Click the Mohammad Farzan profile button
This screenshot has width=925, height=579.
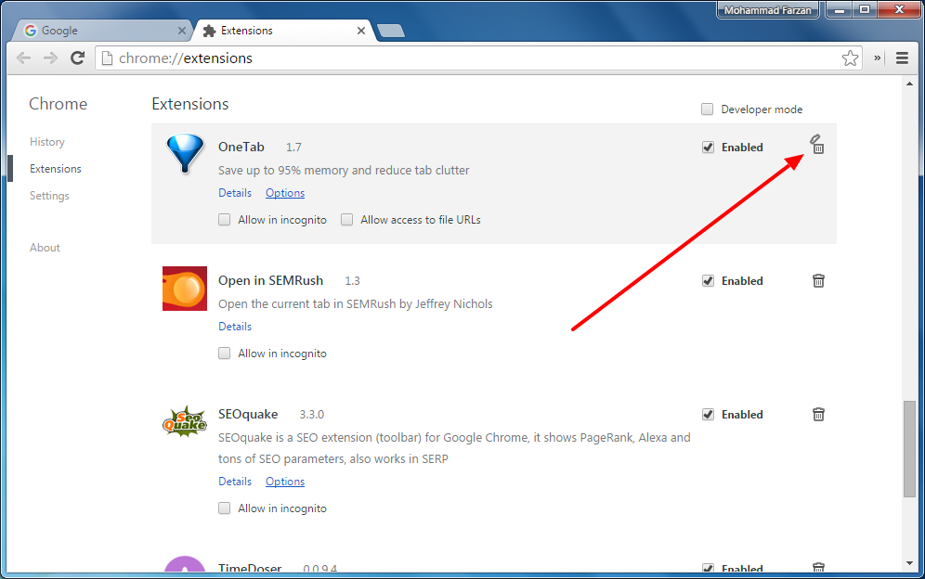tap(767, 10)
